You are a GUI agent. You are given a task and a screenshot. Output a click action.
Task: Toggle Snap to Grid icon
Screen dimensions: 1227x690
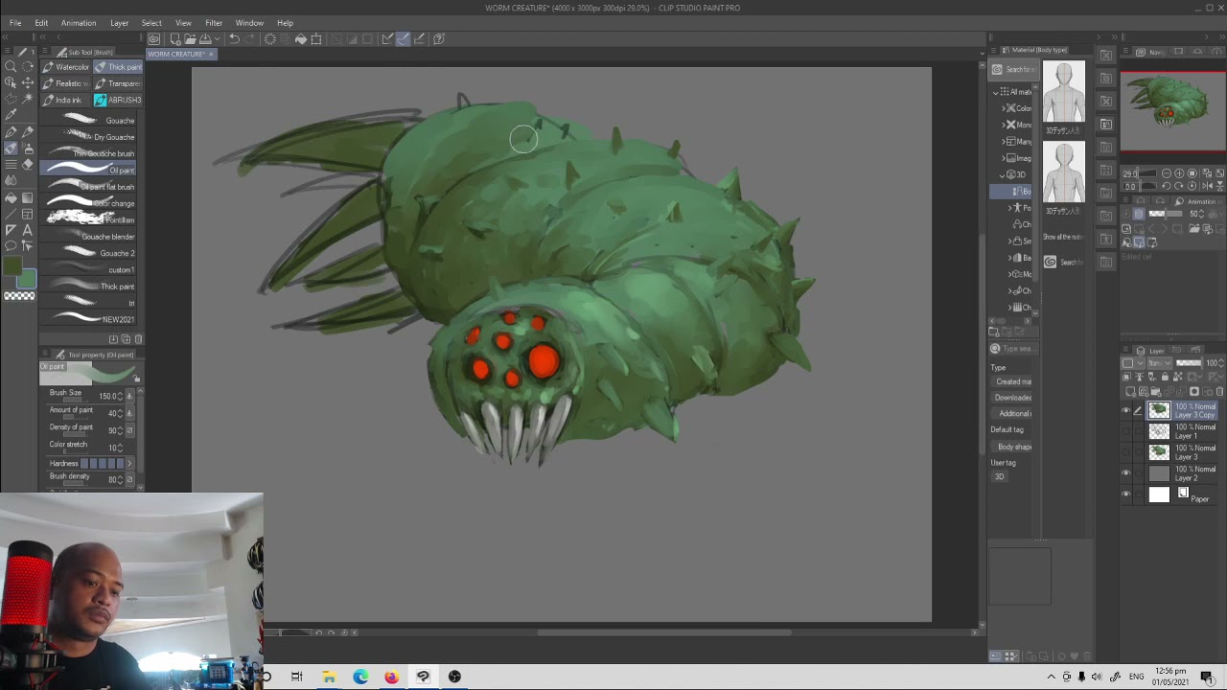click(419, 39)
